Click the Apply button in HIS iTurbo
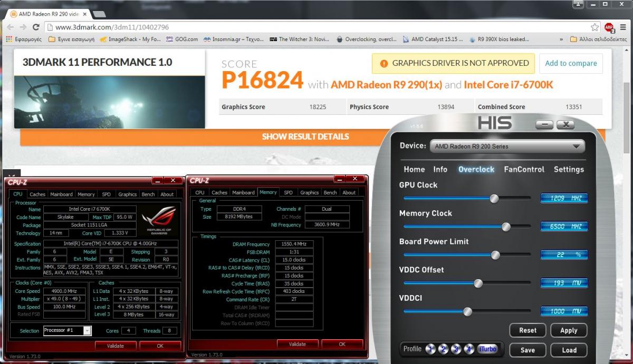 coord(569,330)
